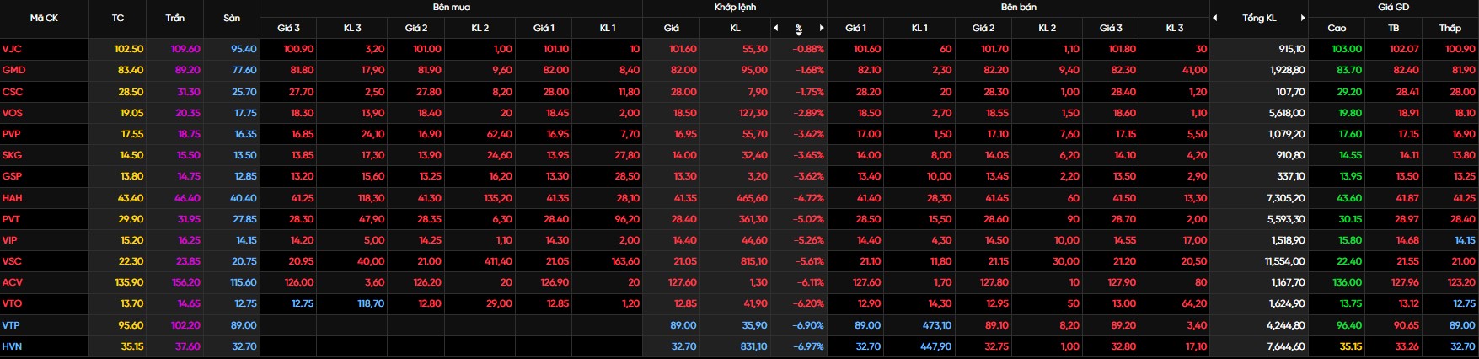The height and width of the screenshot is (359, 1479).
Task: Open HVN stock symbol
Action: tap(12, 346)
